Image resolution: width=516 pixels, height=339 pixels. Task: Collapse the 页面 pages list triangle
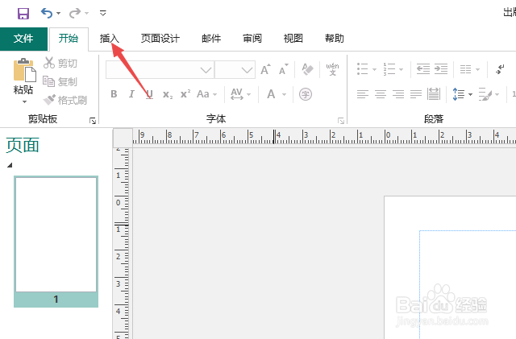coord(10,165)
